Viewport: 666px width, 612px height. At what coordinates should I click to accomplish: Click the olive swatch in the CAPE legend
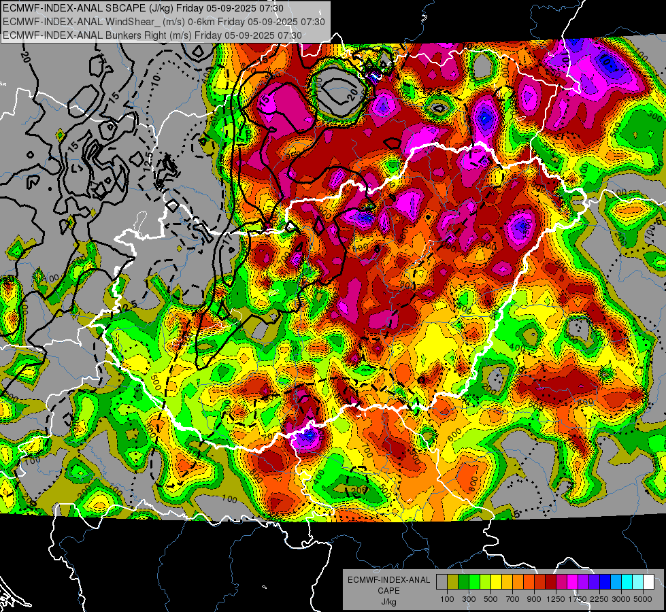tap(453, 582)
